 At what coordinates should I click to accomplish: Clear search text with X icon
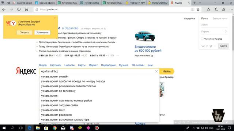click(156, 71)
